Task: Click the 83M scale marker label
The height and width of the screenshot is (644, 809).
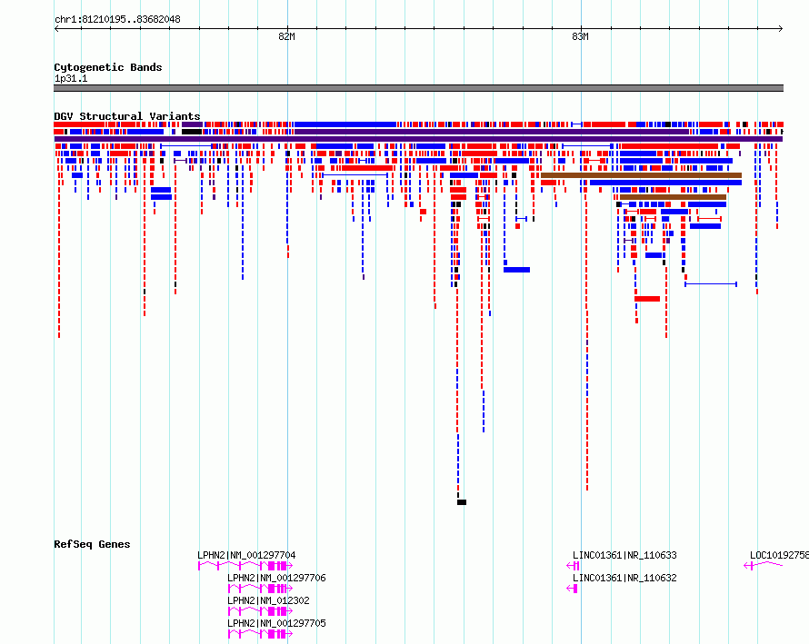Action: pos(581,36)
